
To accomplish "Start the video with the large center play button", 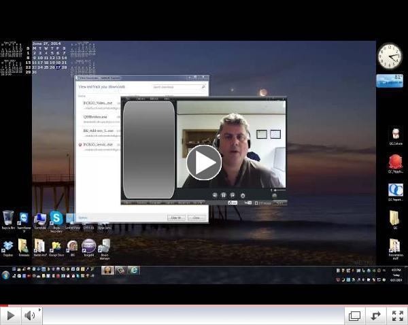I will pyautogui.click(x=204, y=162).
